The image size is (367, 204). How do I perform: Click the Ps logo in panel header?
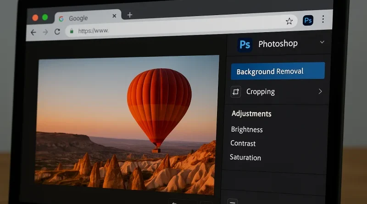coord(245,44)
